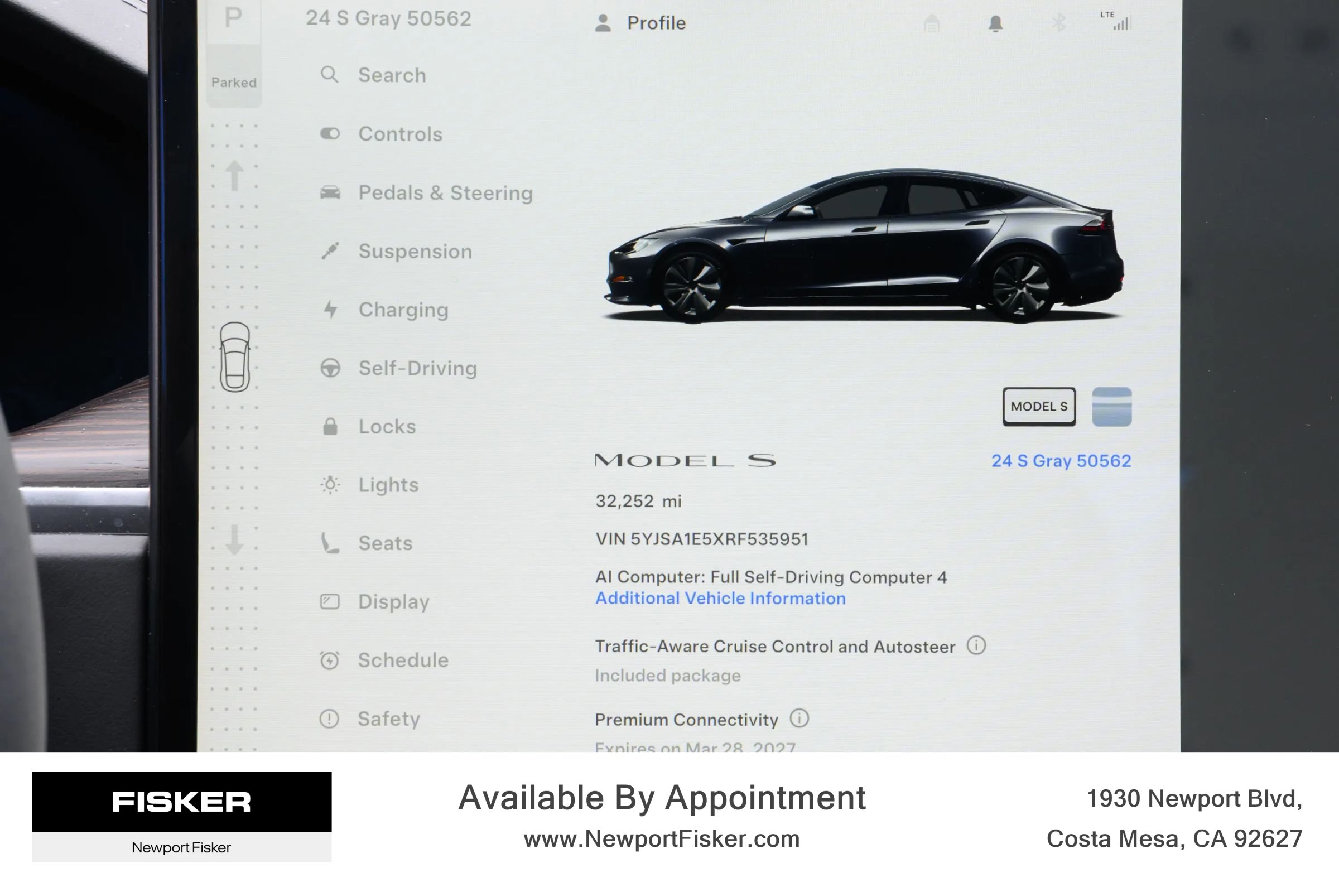1339x892 pixels.
Task: Open the Controls settings section
Action: [381, 134]
